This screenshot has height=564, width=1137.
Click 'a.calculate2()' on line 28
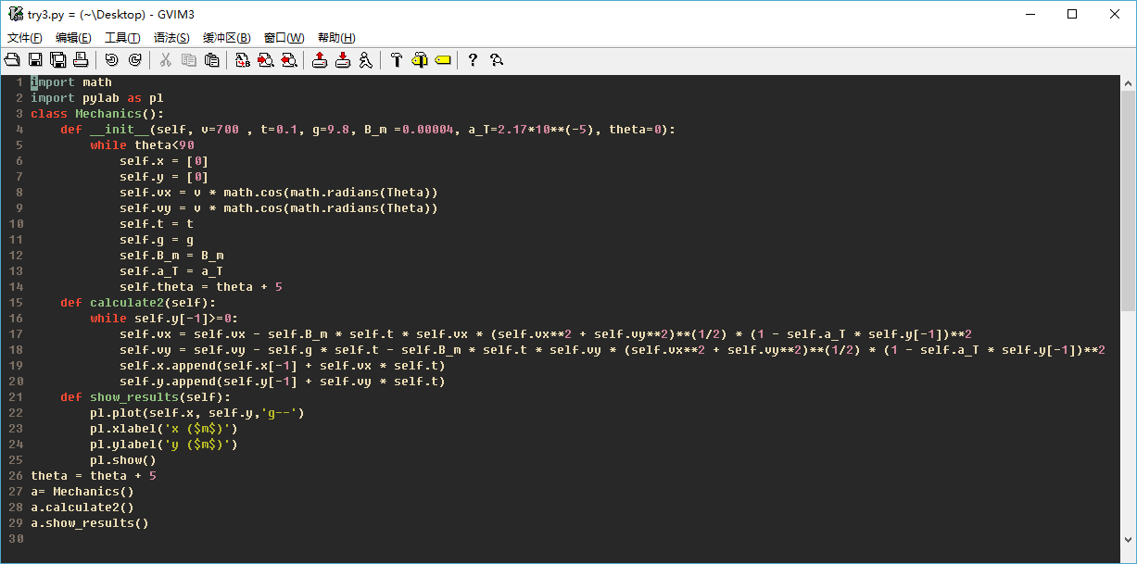point(82,508)
